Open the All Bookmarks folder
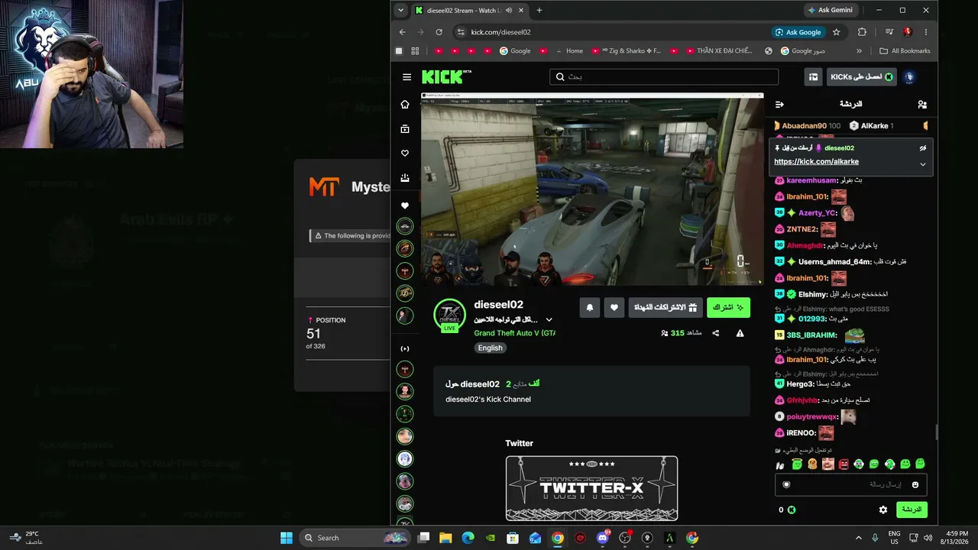 pos(905,51)
